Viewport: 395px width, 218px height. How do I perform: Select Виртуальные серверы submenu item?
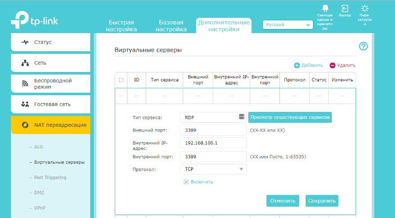pyautogui.click(x=59, y=162)
